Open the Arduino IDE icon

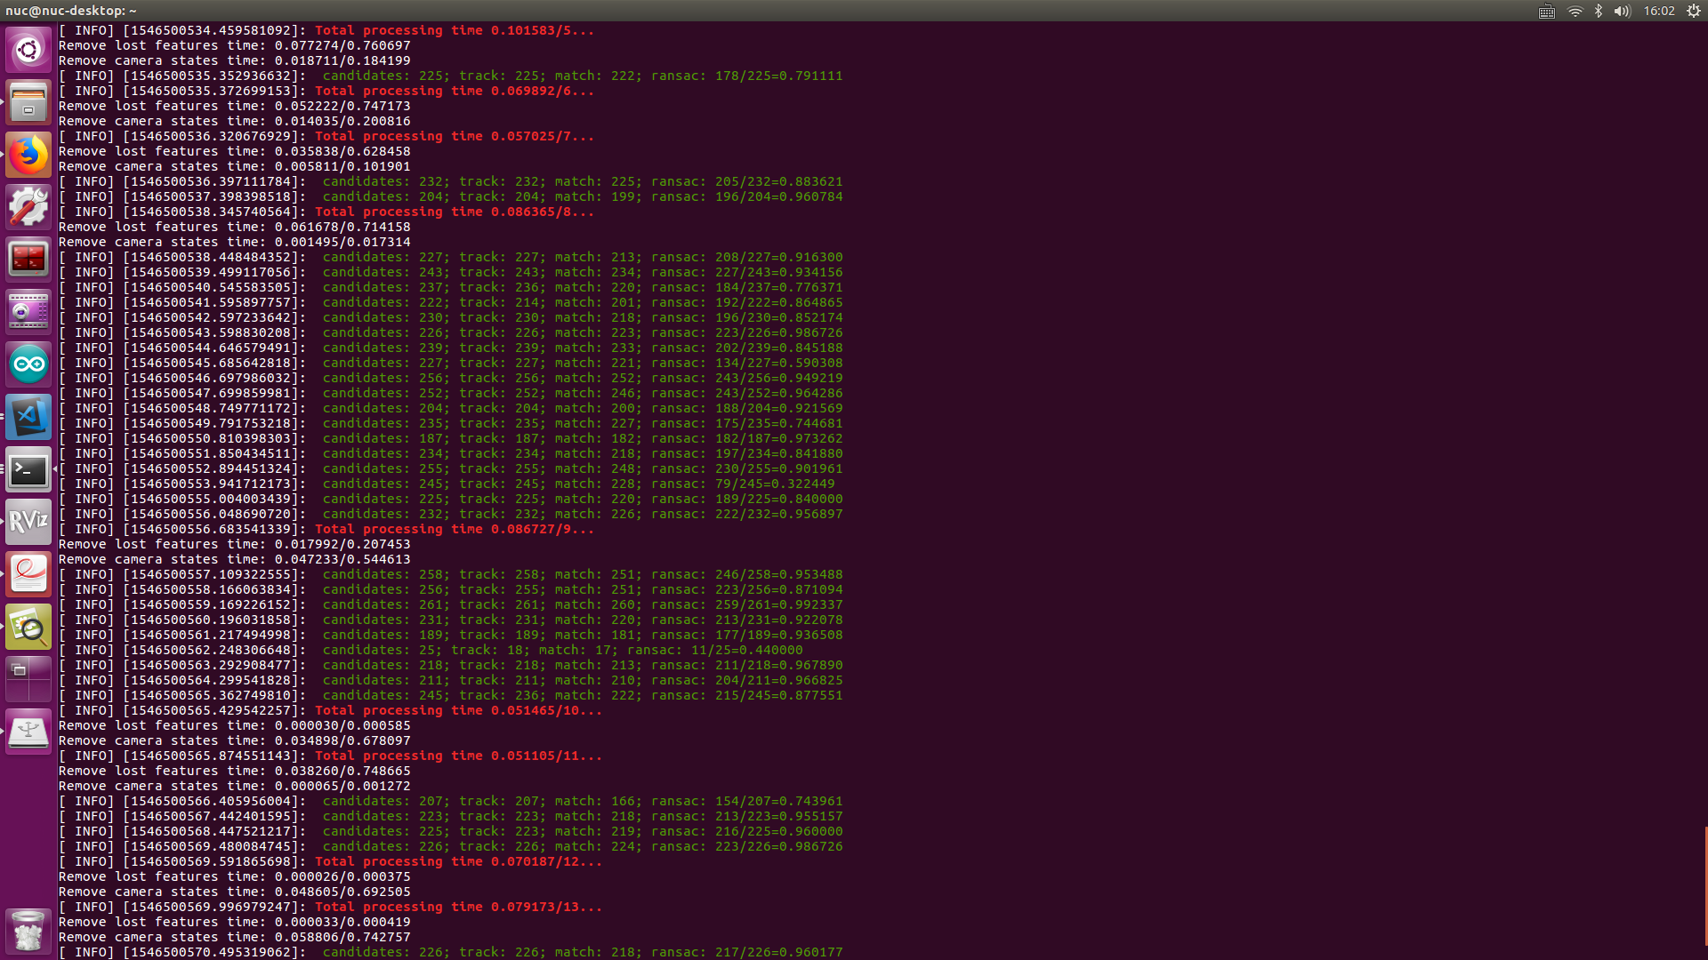point(28,364)
